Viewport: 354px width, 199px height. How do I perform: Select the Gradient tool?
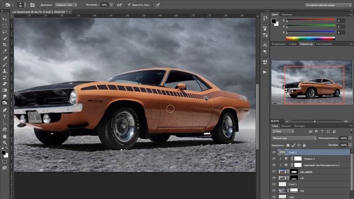[4, 90]
